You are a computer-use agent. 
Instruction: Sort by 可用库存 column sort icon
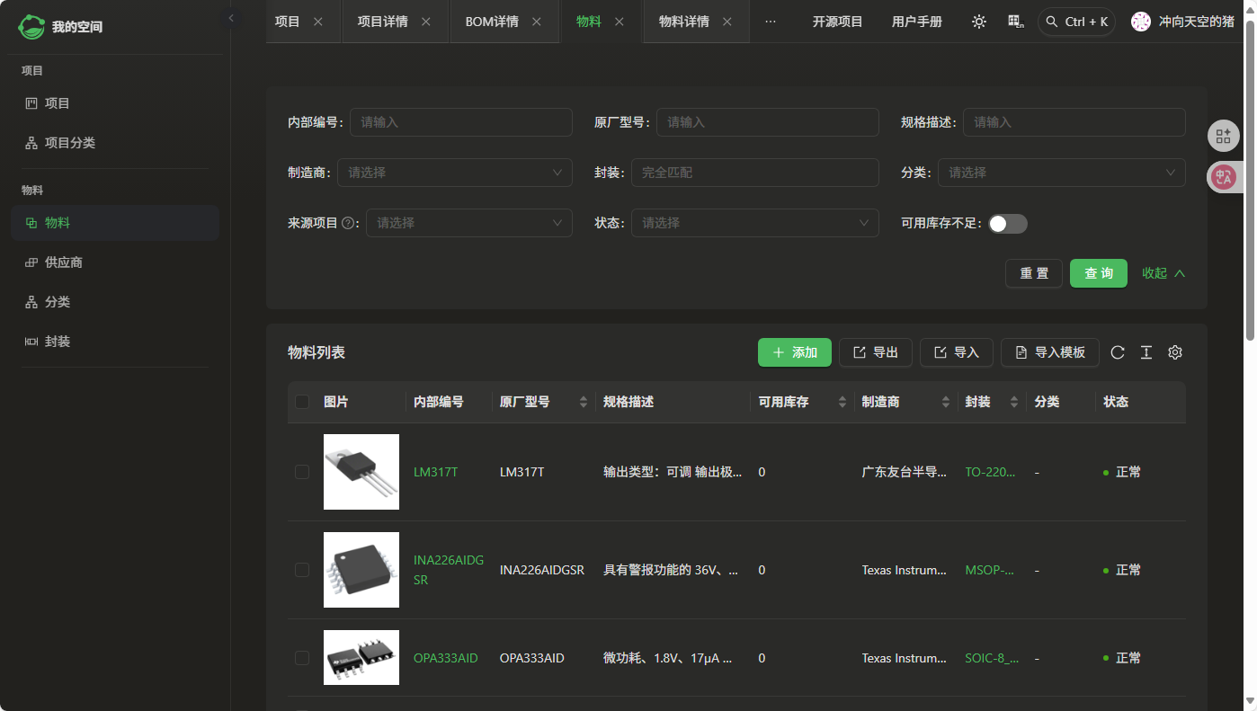pos(842,402)
